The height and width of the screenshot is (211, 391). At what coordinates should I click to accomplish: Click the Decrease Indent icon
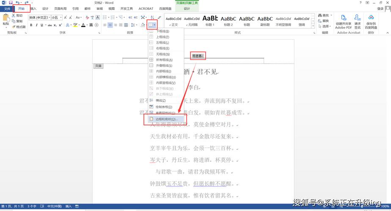(x=130, y=17)
